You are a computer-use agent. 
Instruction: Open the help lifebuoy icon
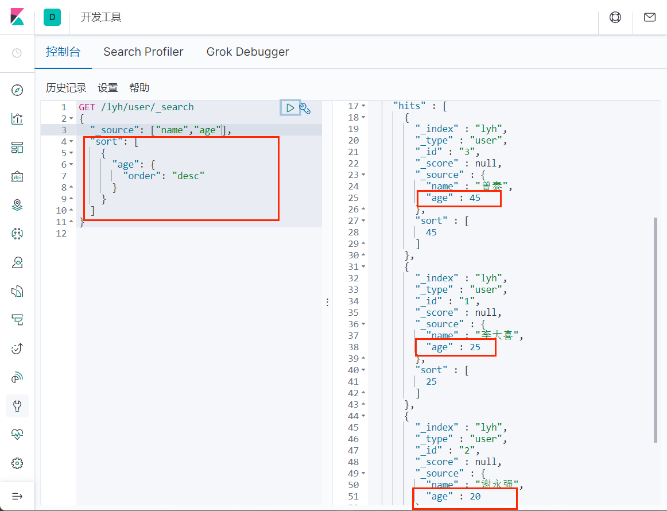[x=615, y=17]
